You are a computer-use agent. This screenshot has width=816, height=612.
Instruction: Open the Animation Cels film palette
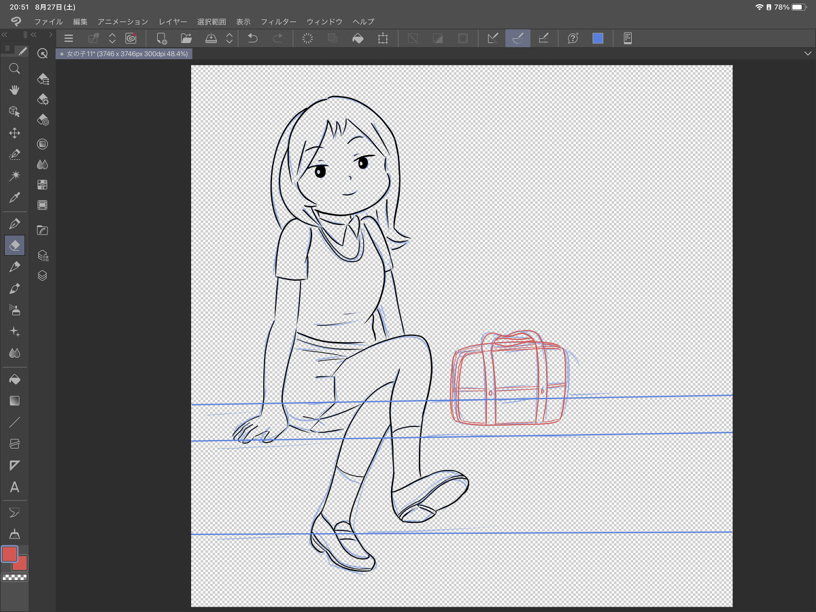coord(43,205)
